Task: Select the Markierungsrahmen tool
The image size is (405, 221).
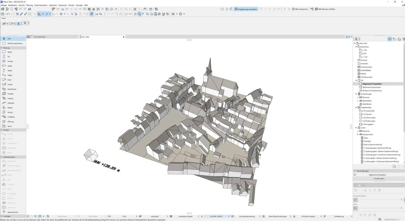Action: (x=13, y=43)
